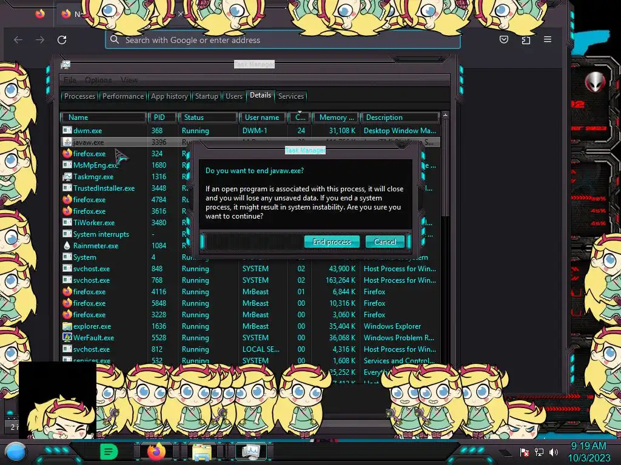
Task: Switch to the first Firefox tab
Action: 40,15
